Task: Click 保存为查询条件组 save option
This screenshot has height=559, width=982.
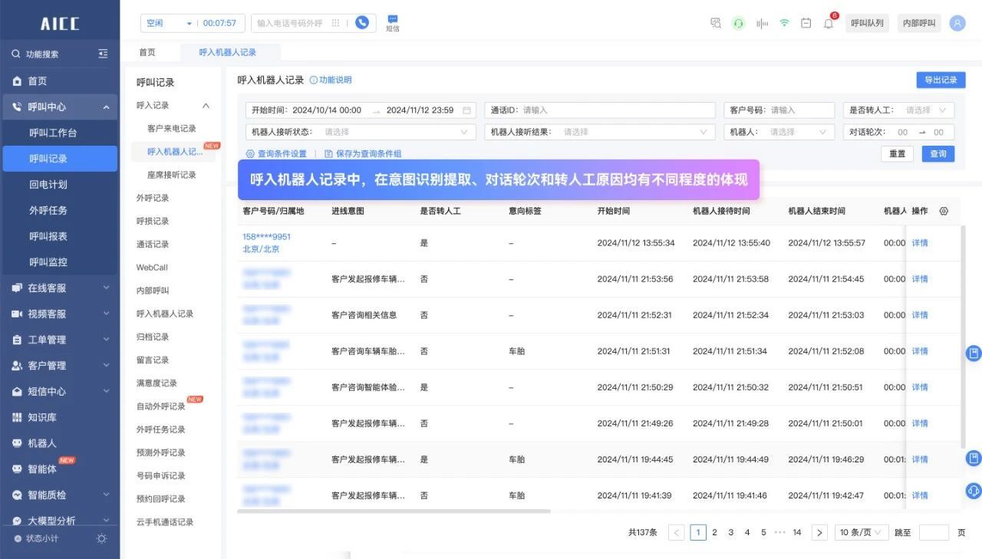Action: [x=363, y=153]
